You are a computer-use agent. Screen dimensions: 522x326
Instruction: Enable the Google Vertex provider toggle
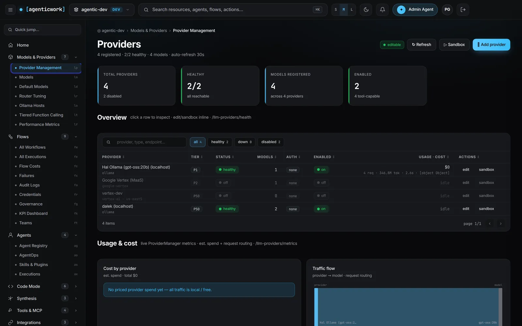pyautogui.click(x=321, y=183)
